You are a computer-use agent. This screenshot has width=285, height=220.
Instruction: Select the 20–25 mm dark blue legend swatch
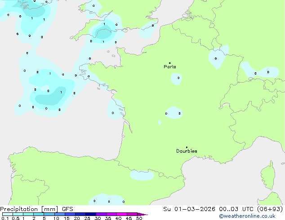coord(80,214)
